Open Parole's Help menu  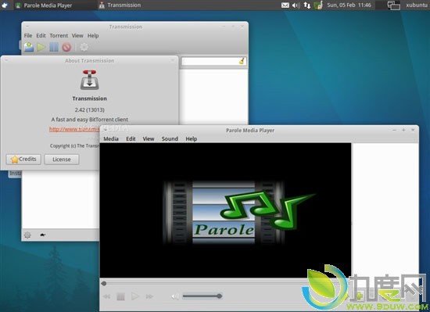[192, 138]
